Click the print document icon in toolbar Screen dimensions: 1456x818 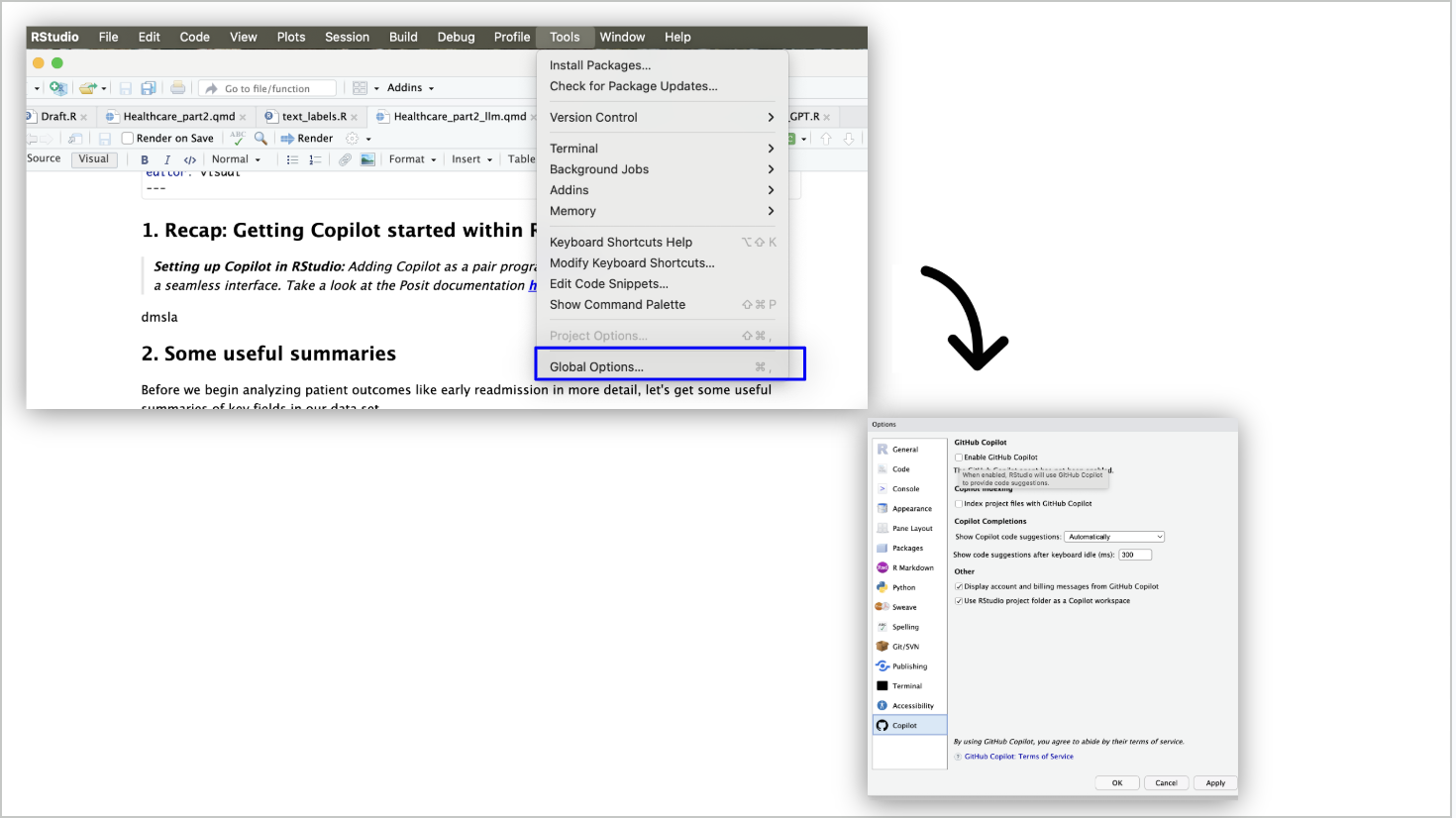pos(178,88)
